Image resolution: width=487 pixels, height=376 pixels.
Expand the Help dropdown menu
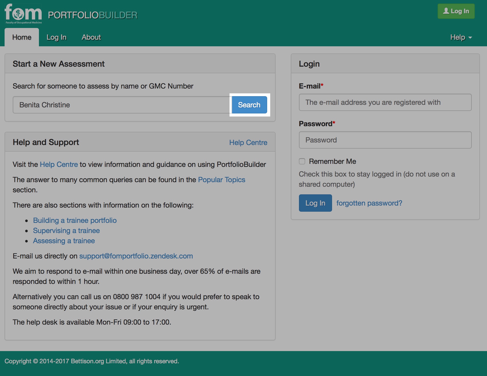coord(461,37)
